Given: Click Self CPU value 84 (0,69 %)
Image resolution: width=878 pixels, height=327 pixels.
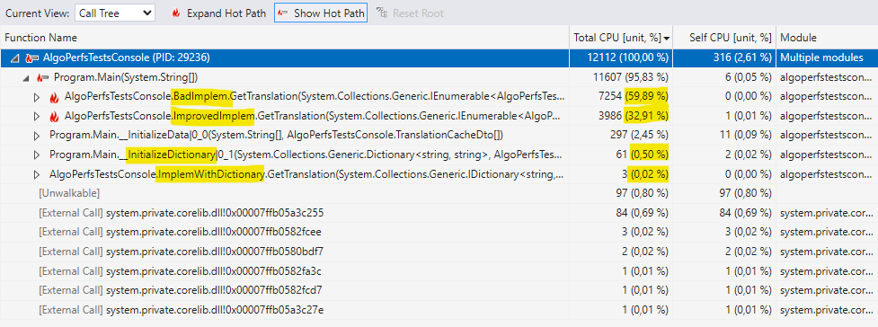Looking at the screenshot, I should click(x=745, y=213).
